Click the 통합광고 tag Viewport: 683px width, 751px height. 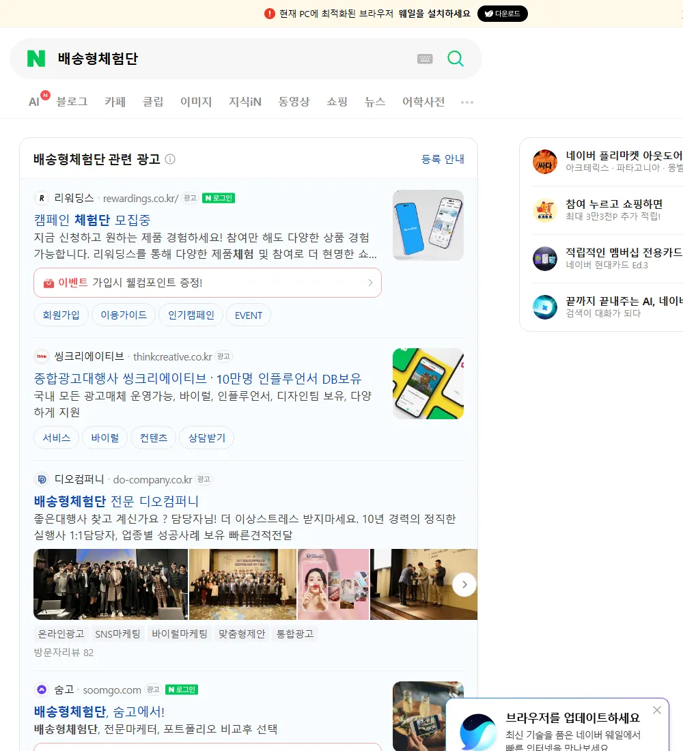(x=295, y=634)
